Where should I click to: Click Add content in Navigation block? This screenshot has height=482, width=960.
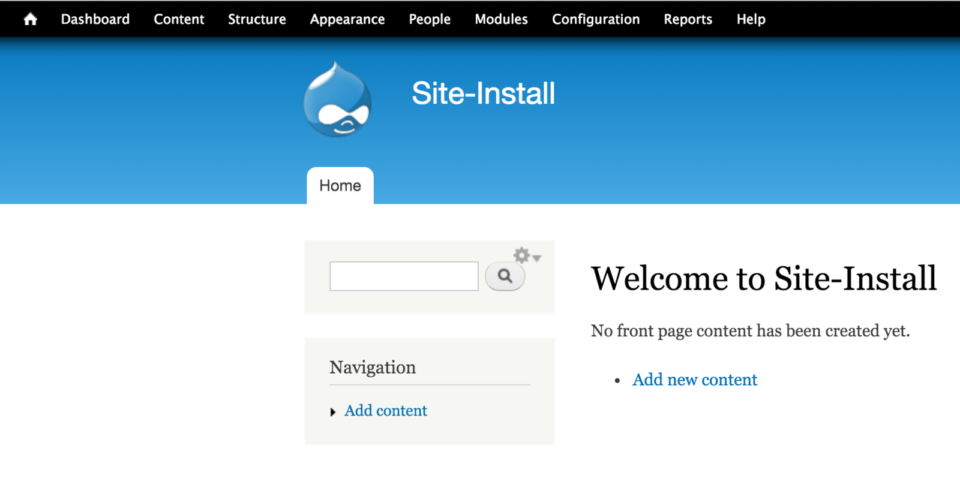click(386, 411)
